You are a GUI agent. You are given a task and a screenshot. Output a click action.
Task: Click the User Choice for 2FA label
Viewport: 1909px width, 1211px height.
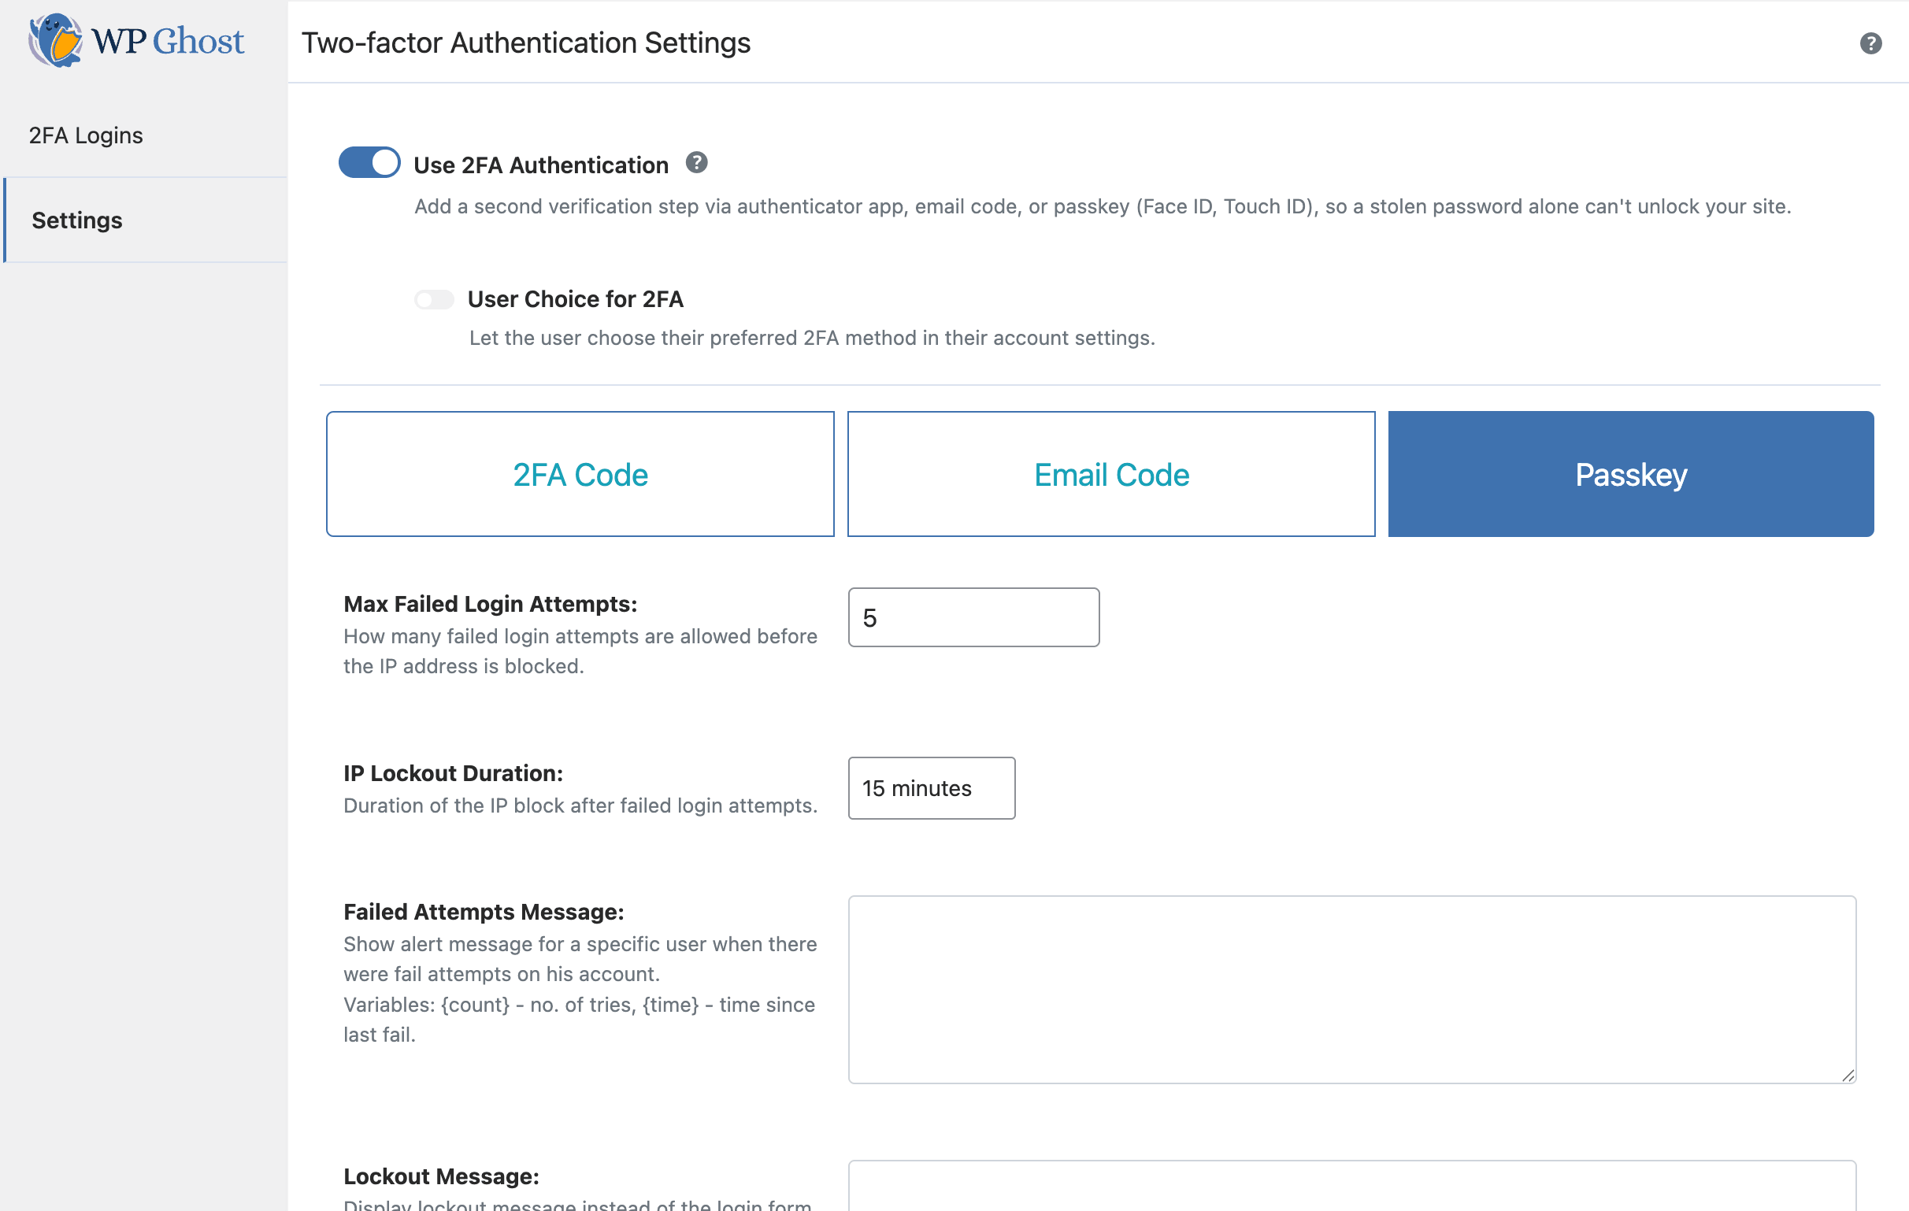575,298
